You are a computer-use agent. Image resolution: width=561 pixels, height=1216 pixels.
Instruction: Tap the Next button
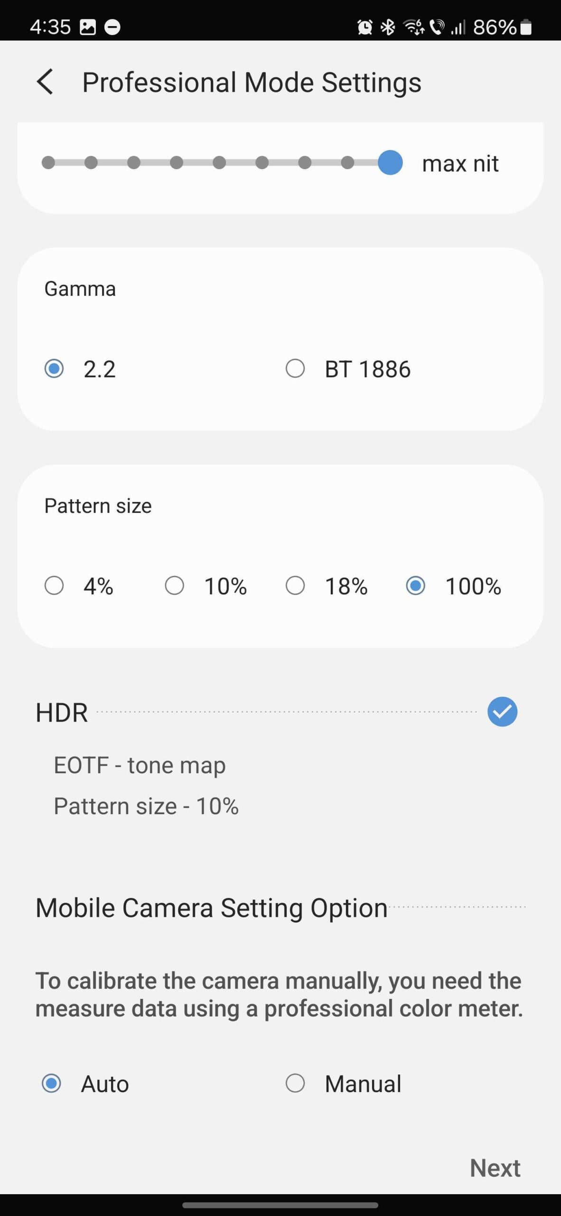click(x=495, y=1168)
